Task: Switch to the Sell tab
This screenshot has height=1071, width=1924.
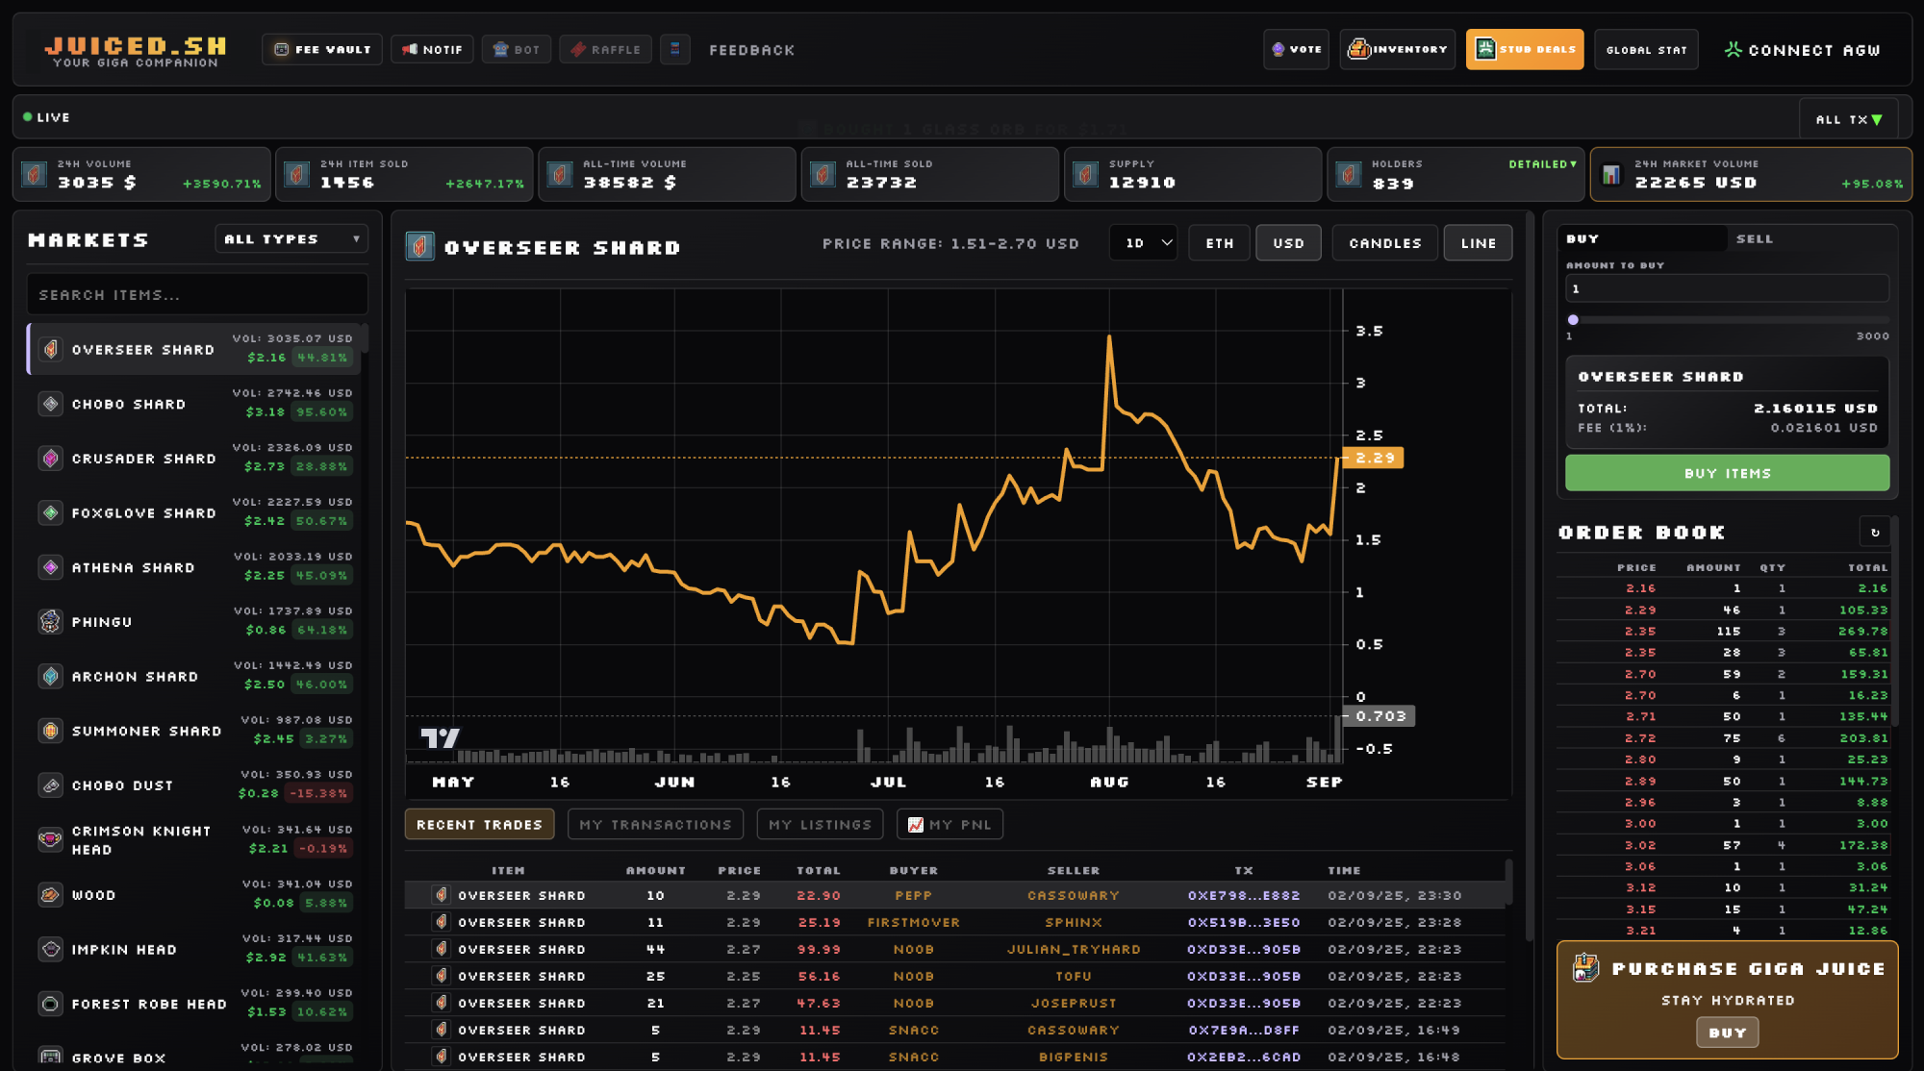Action: click(1754, 238)
